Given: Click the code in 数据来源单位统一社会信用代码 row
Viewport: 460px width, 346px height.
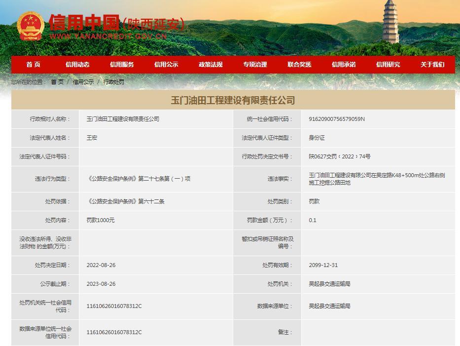Looking at the screenshot, I should [114, 332].
